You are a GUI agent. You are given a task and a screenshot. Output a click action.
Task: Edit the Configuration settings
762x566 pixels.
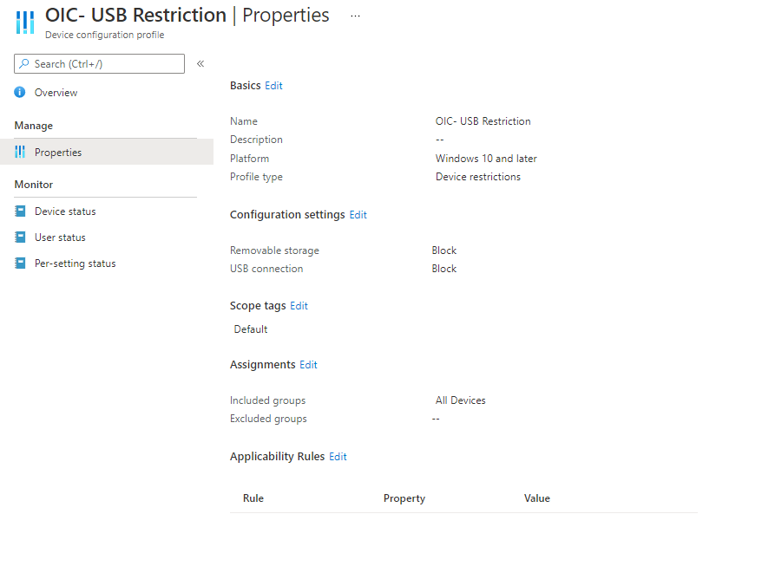pos(358,214)
